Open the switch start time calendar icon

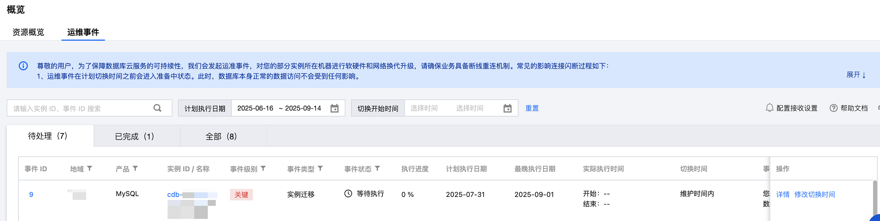(508, 108)
